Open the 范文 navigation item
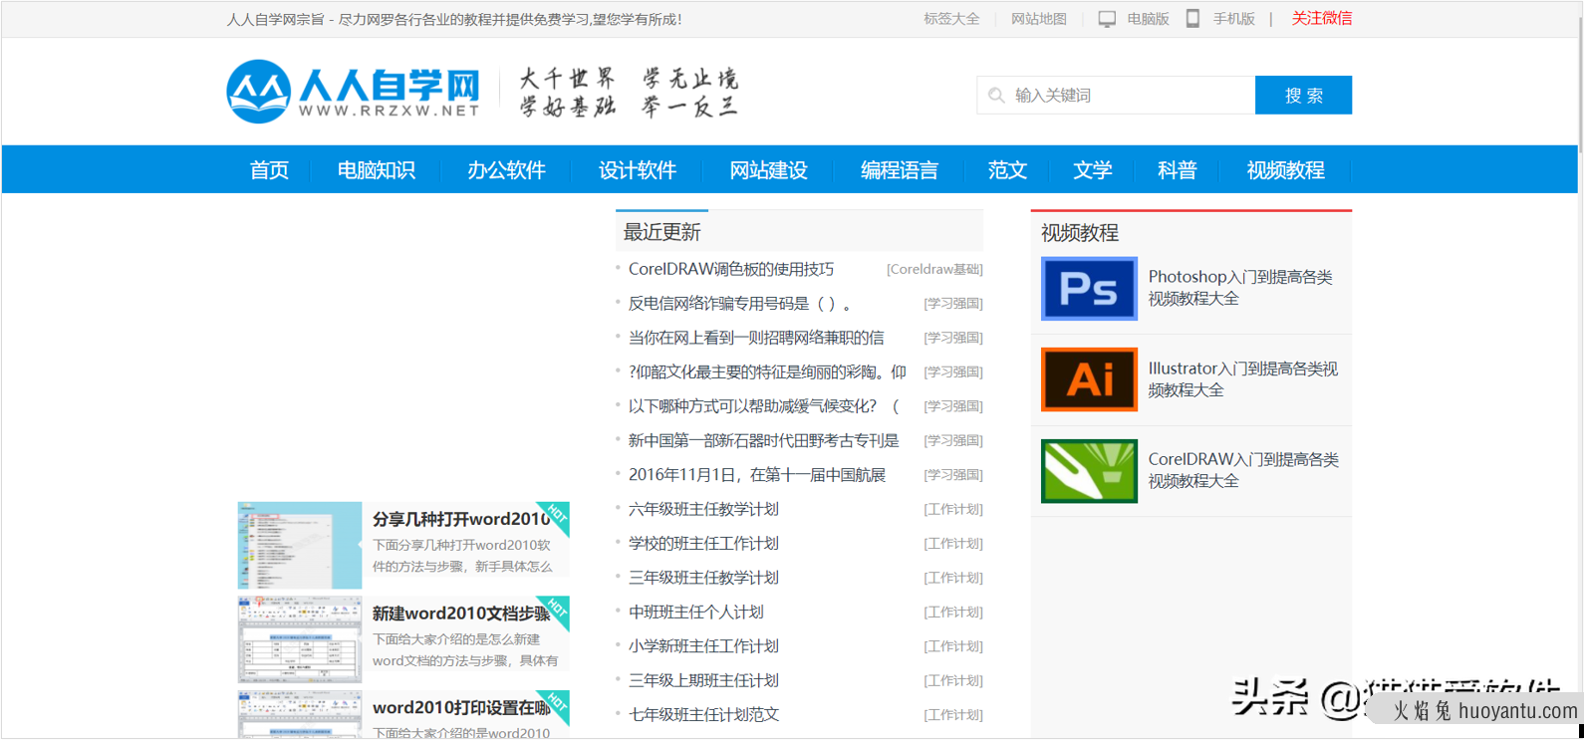The height and width of the screenshot is (740, 1584). [1007, 170]
